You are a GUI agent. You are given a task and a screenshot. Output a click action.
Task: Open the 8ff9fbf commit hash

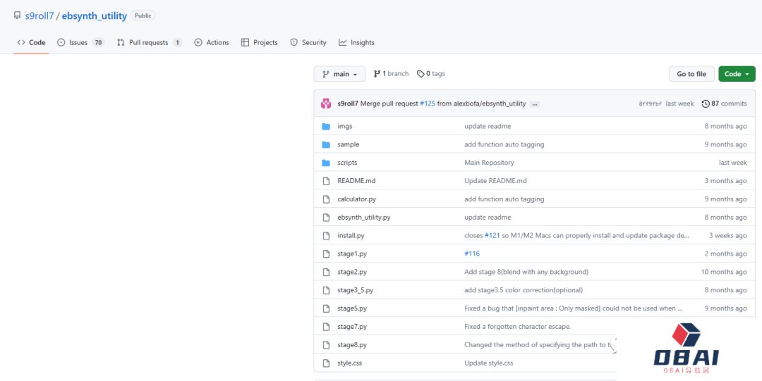pos(650,104)
